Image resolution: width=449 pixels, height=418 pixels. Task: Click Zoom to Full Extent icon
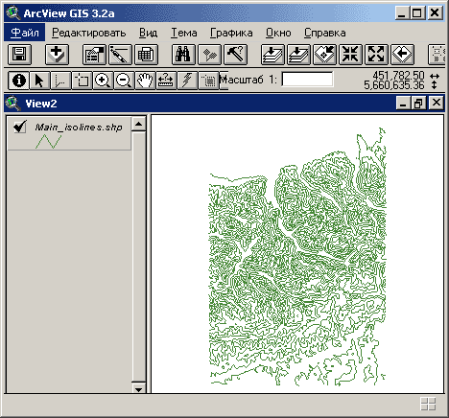click(272, 55)
